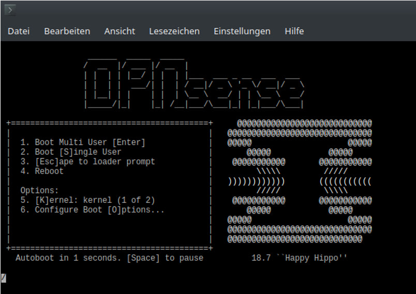Click the 'Options:' heading text
This screenshot has height=294, width=416.
(x=39, y=190)
